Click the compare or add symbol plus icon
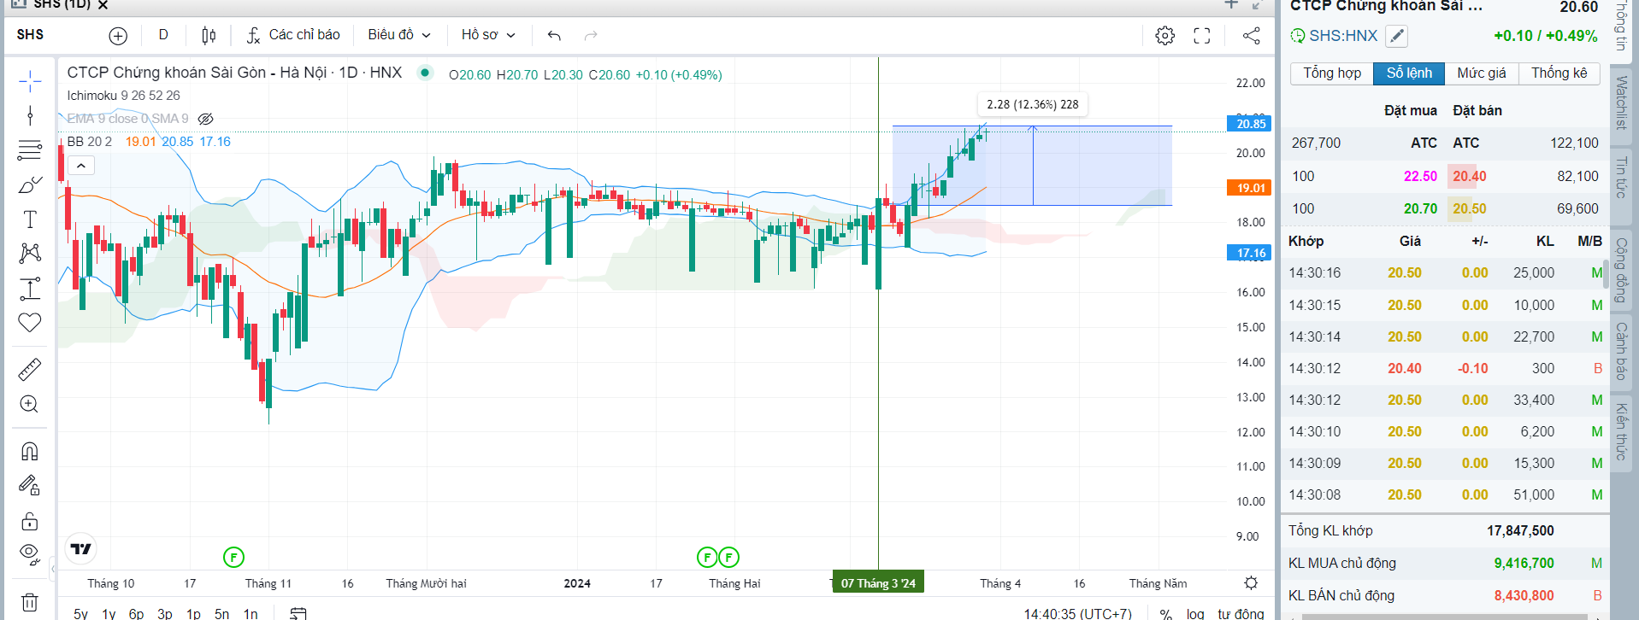This screenshot has height=620, width=1639. (118, 36)
